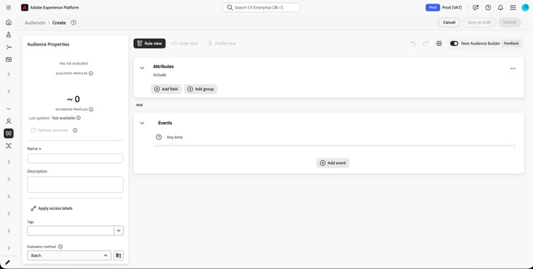Go back to Audiences breadcrumb
Screen dimensions: 533x269
[35, 23]
